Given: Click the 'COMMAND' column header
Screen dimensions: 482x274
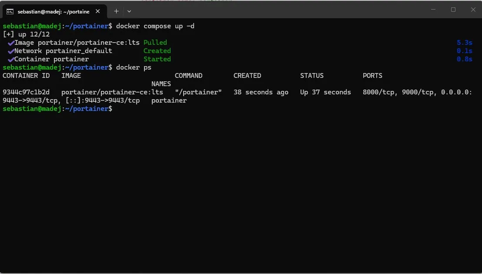Looking at the screenshot, I should [188, 76].
